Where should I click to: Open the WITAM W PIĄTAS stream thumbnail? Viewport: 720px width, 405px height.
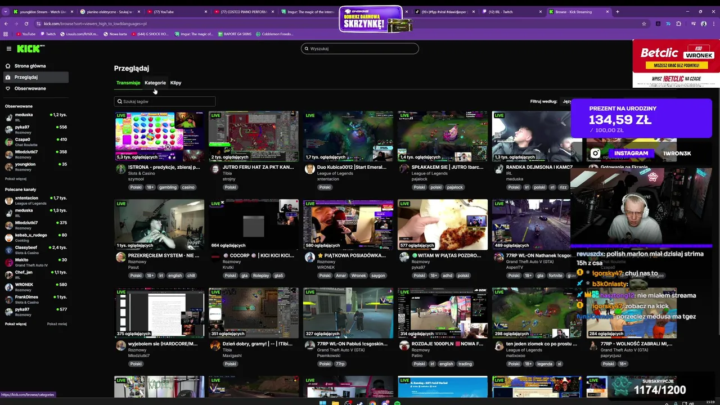[443, 224]
